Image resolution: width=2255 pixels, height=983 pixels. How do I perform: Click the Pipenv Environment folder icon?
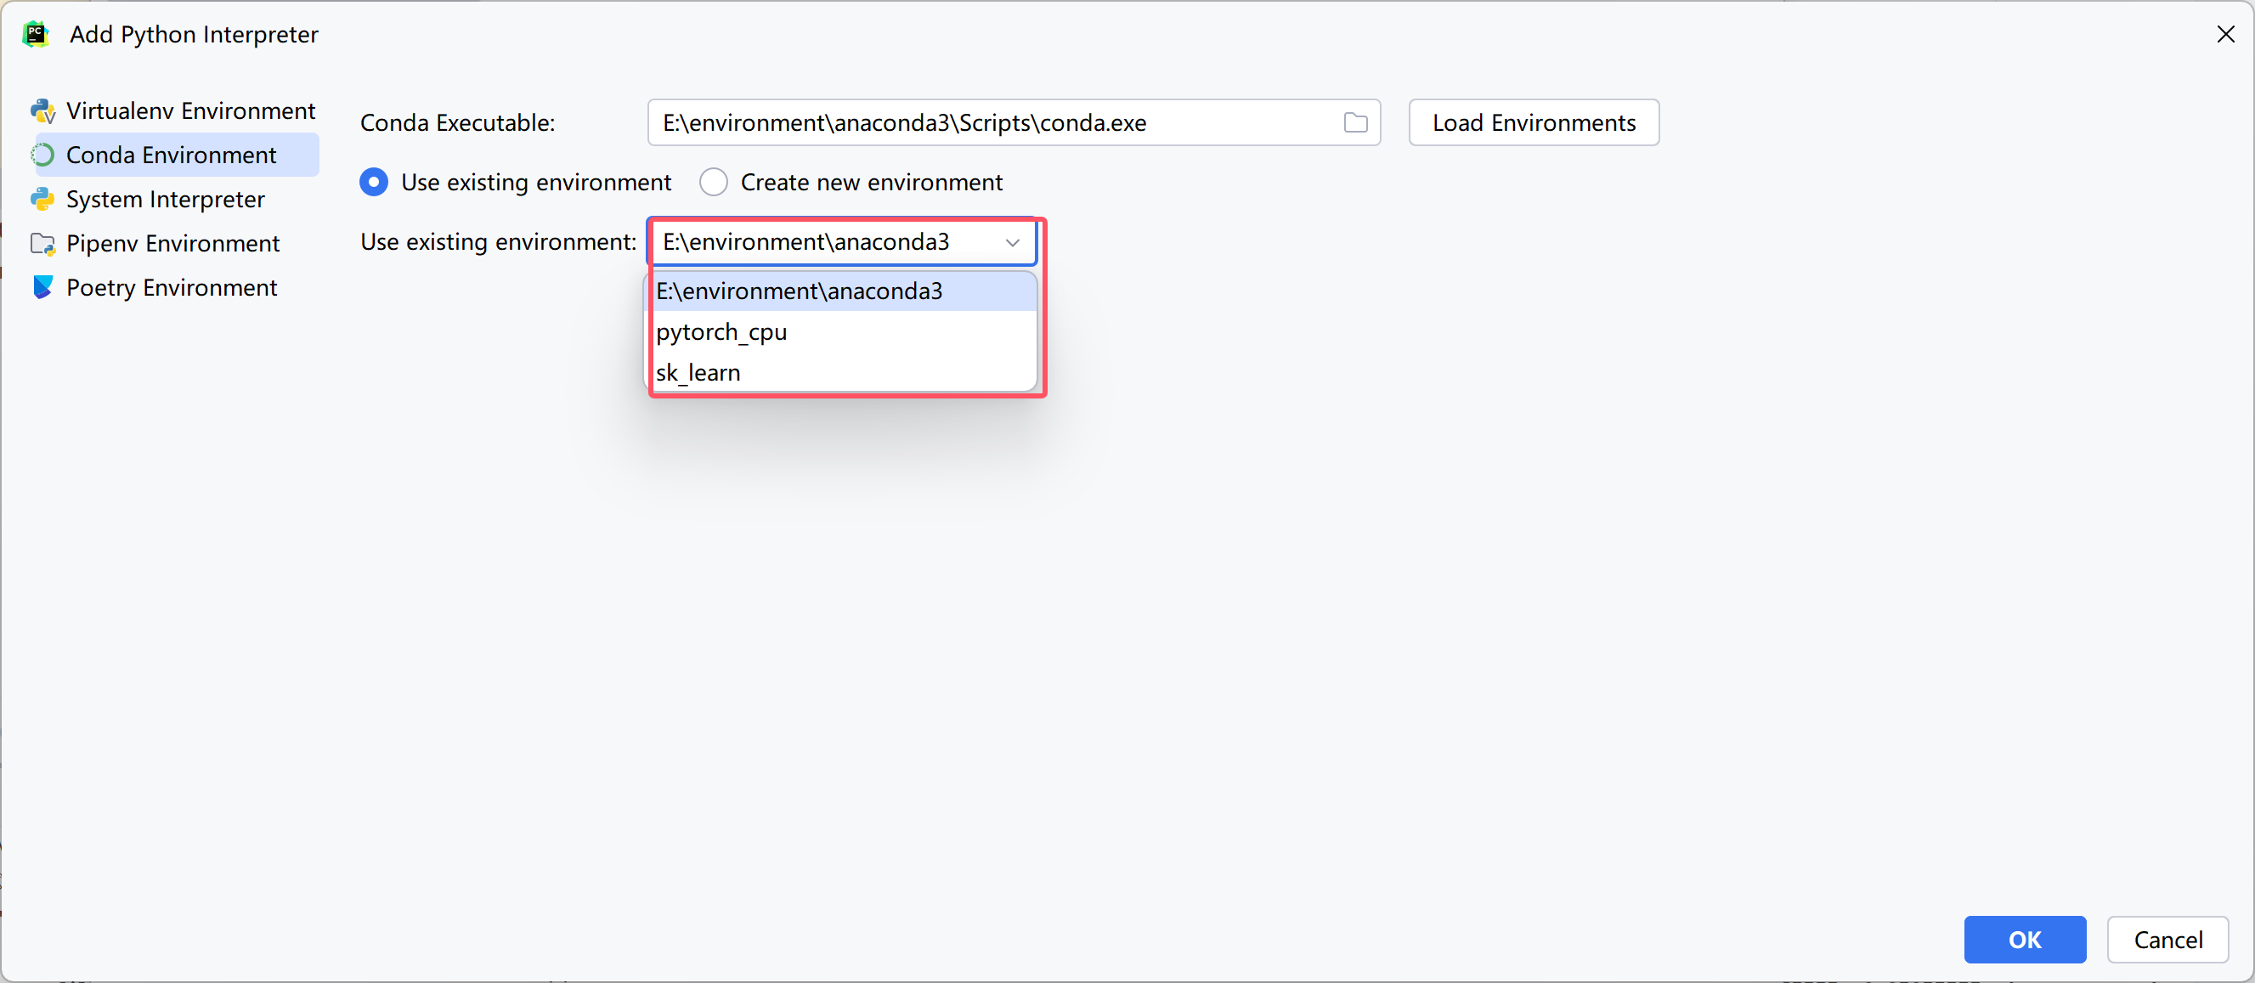coord(42,243)
